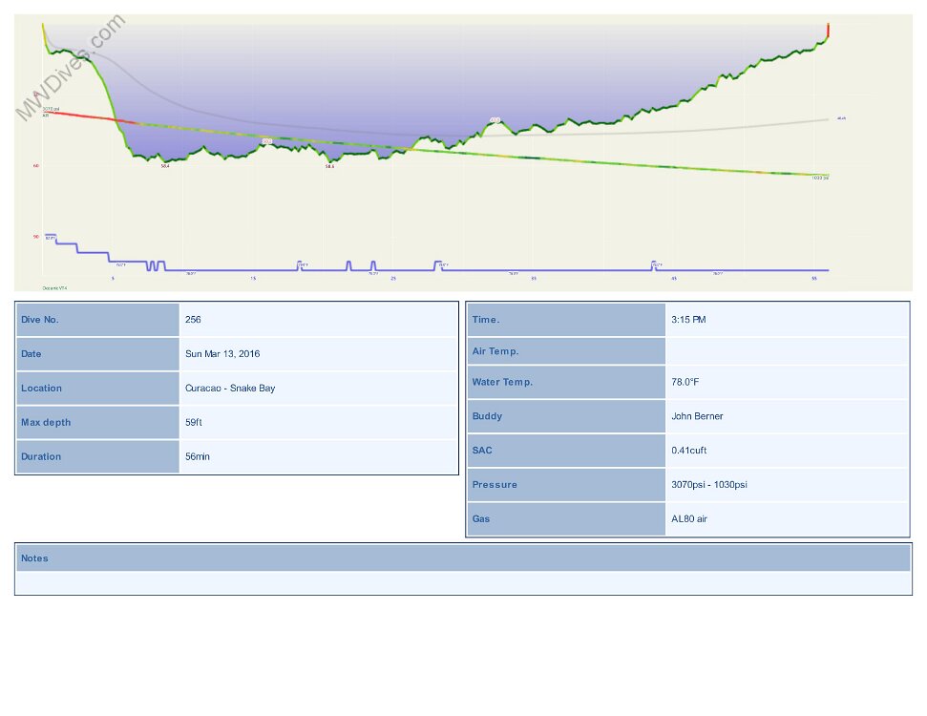
Task: Click the 3:15 PM time value
Action: tap(688, 320)
